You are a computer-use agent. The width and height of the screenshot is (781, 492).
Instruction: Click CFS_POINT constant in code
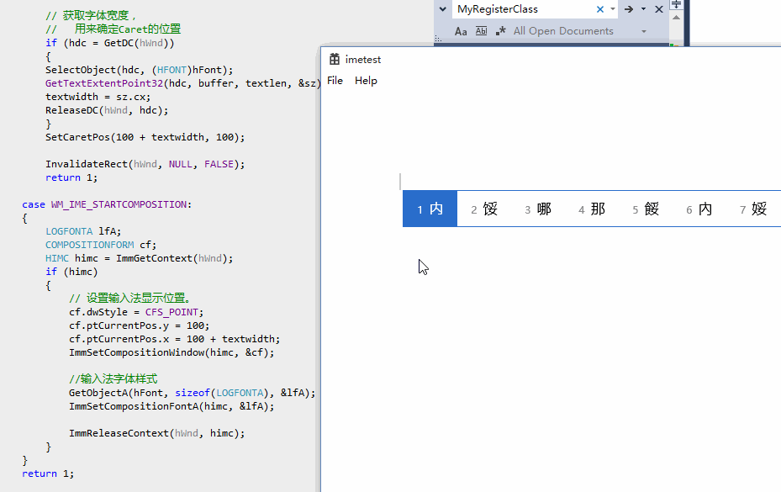[172, 312]
